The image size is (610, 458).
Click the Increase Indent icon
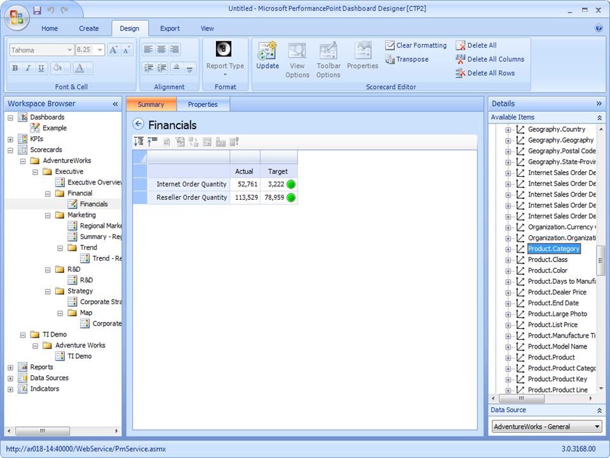click(x=162, y=68)
